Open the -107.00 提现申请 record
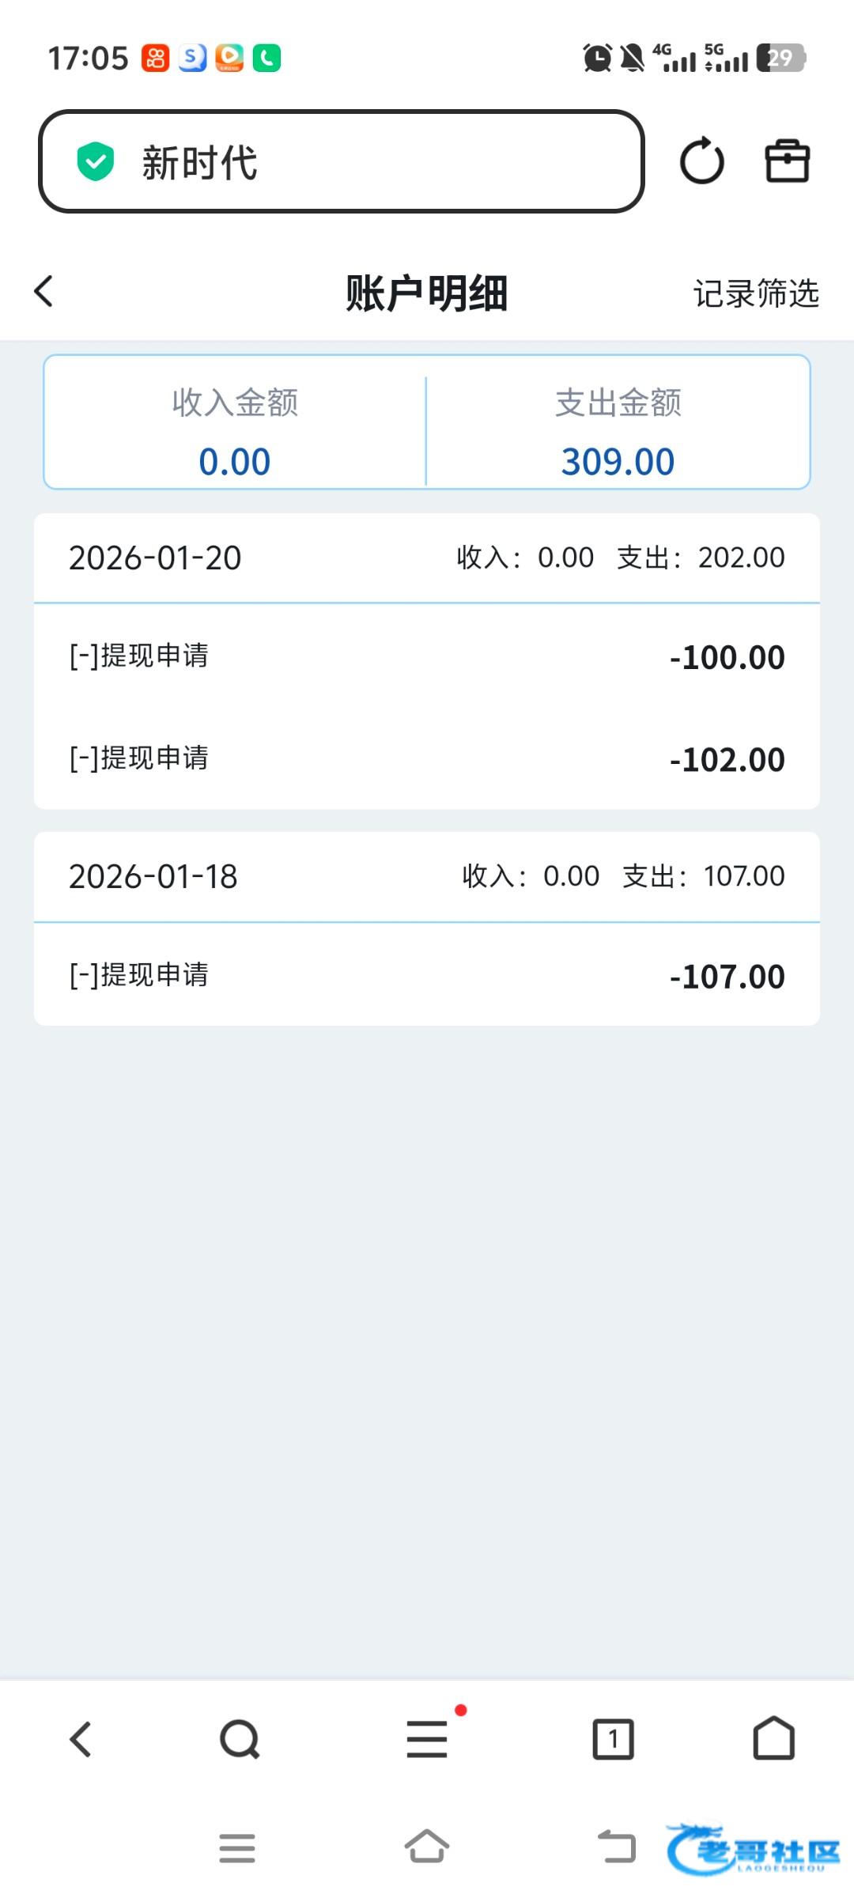 click(x=427, y=976)
